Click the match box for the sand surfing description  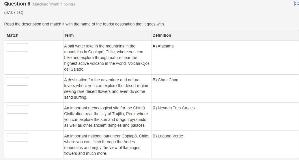pyautogui.click(x=17, y=81)
